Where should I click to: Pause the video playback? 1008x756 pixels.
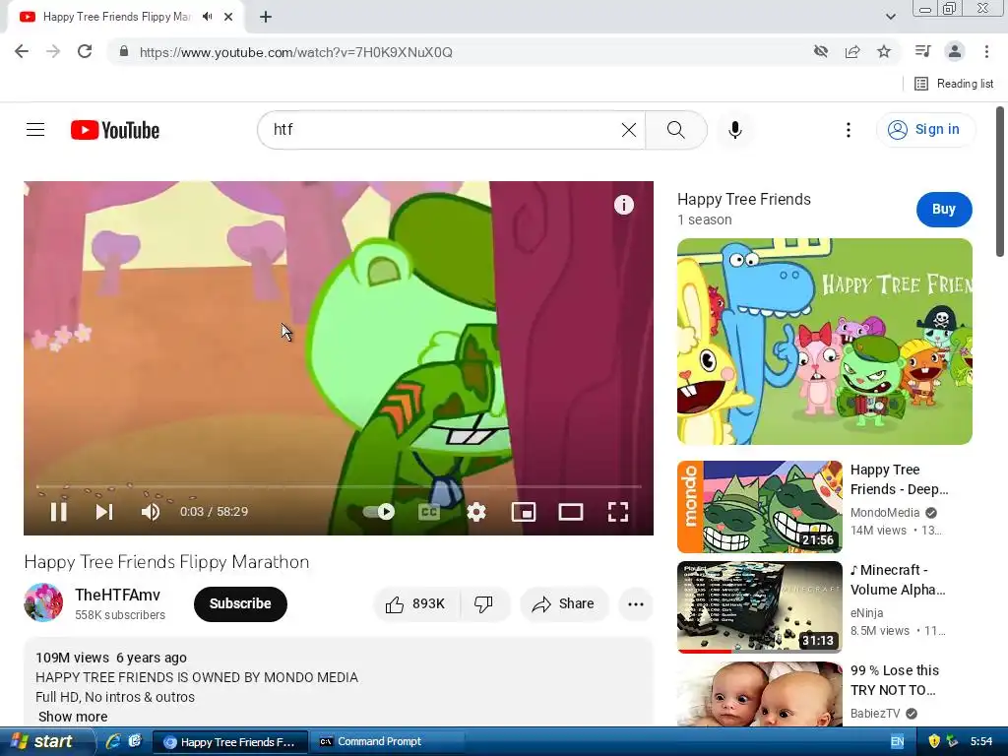(58, 512)
